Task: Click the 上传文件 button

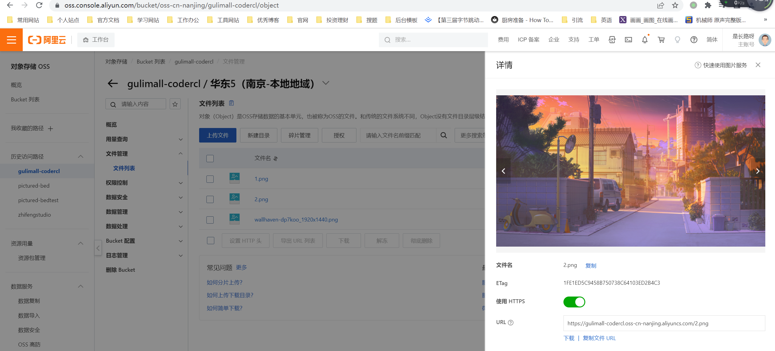Action: tap(218, 135)
